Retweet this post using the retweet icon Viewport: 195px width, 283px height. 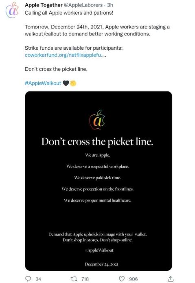point(74,279)
